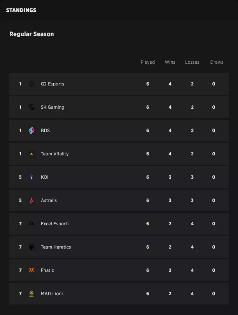
Task: Select the Team Heretics logo
Action: (31, 247)
